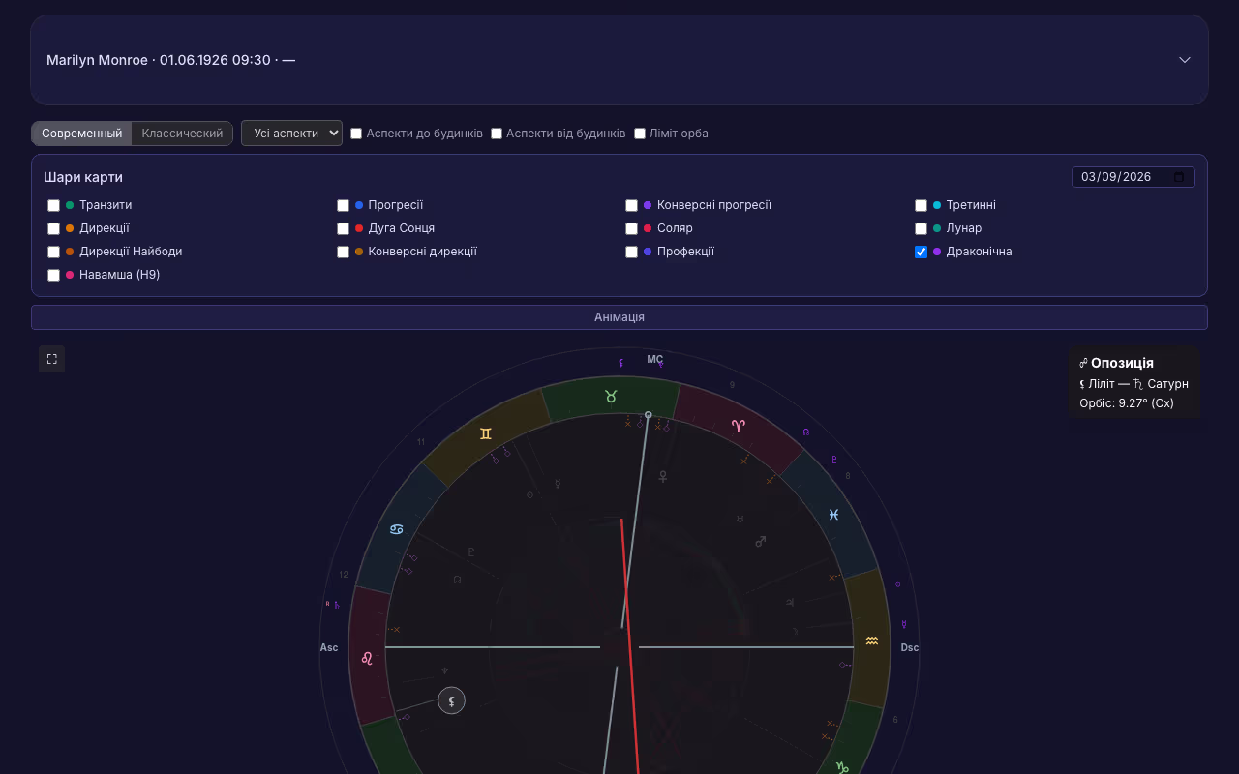Screen dimensions: 1239x774
Task: Expand the Marilyn Monroe profile panel
Action: [1185, 60]
